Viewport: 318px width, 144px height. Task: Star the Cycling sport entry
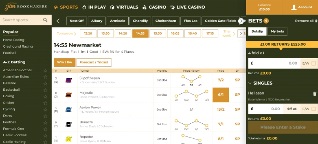pyautogui.click(x=45, y=109)
